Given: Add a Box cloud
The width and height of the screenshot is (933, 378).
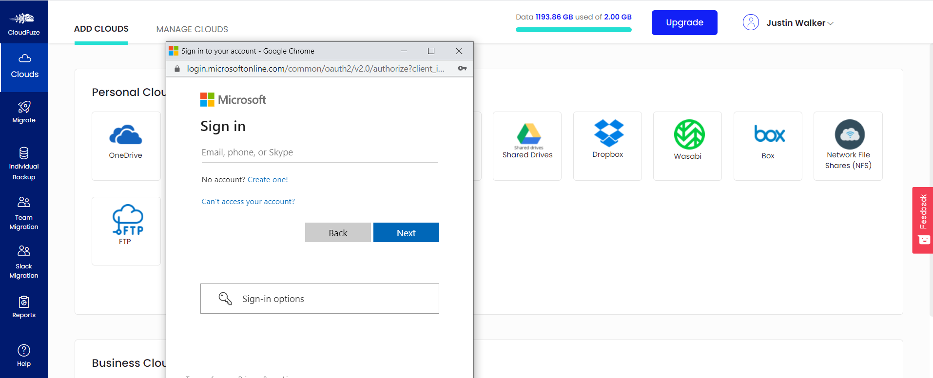Looking at the screenshot, I should pos(768,146).
